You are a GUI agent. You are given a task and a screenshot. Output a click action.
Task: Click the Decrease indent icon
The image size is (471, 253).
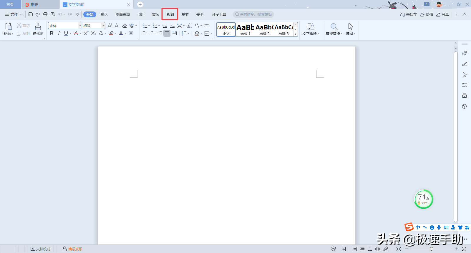(x=165, y=26)
